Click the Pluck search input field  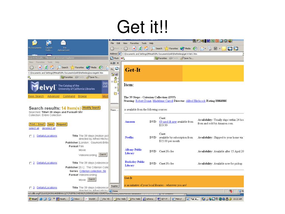click(137, 58)
